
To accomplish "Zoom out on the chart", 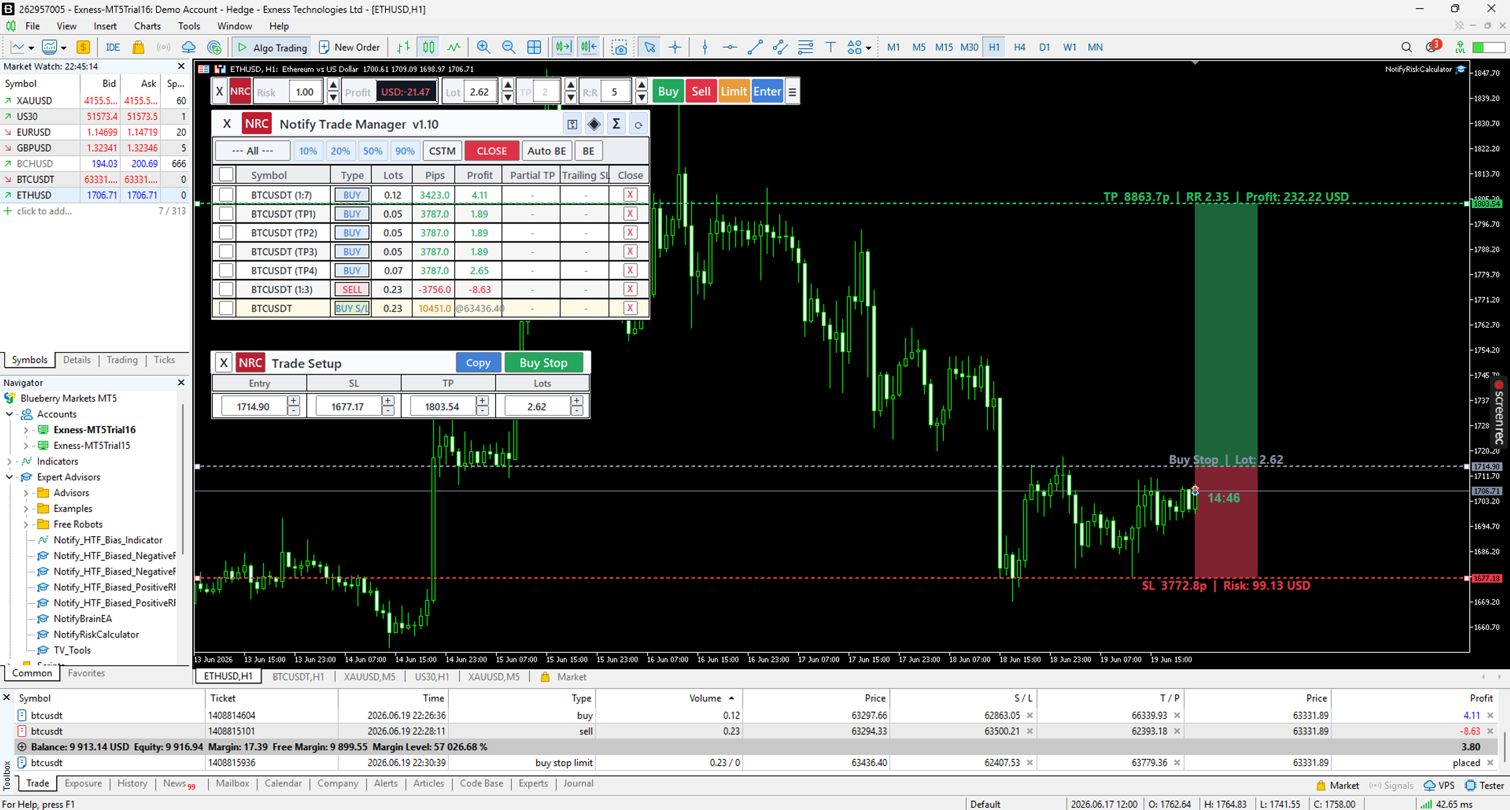I will pyautogui.click(x=508, y=47).
